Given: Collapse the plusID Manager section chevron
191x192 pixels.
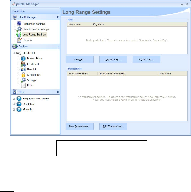Looking at the screenshot, I should [58, 17].
